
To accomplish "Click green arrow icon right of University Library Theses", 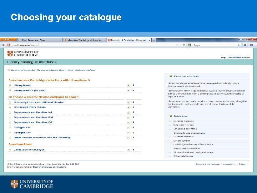I will tap(128, 108).
